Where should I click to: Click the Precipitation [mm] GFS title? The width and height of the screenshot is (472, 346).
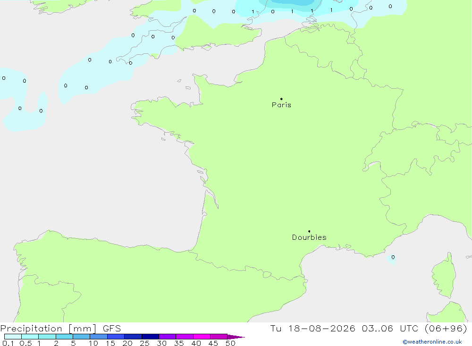60,329
